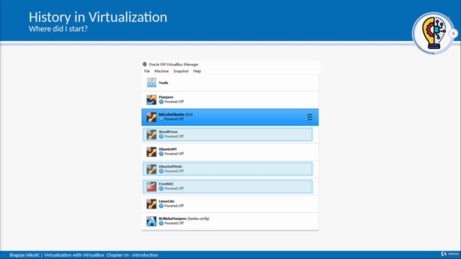Click WordPress's Powered Off state icon
The height and width of the screenshot is (259, 461).
[x=161, y=136]
